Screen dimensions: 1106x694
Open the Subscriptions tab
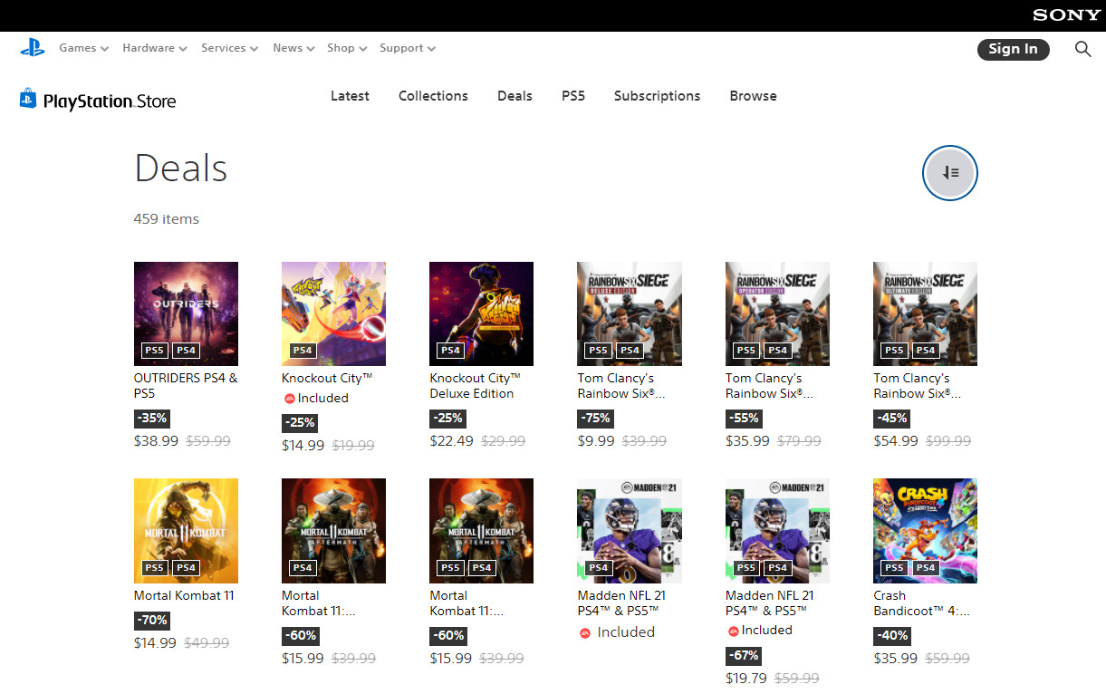pos(657,96)
